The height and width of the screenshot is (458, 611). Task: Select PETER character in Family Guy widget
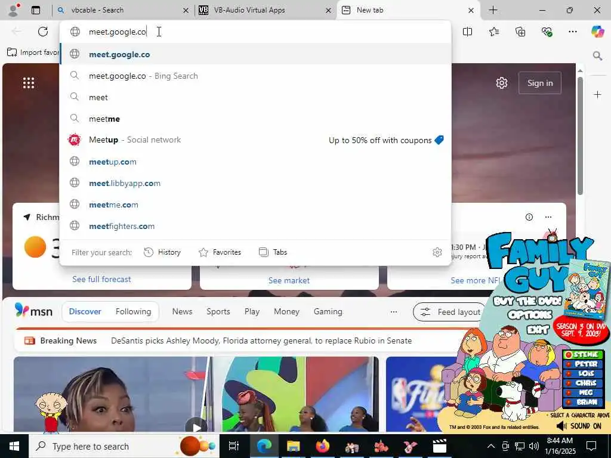[582, 364]
